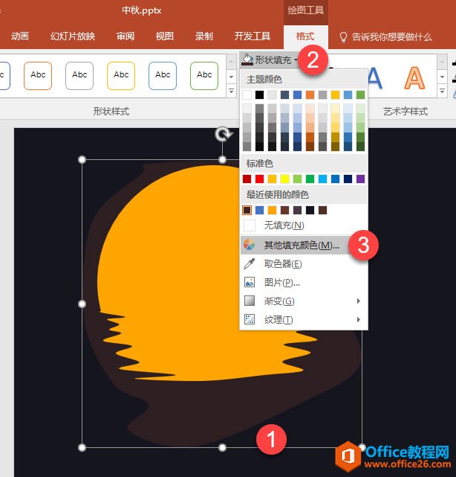The width and height of the screenshot is (456, 477).
Task: Pick the purple standard color swatch
Action: pyautogui.click(x=360, y=179)
